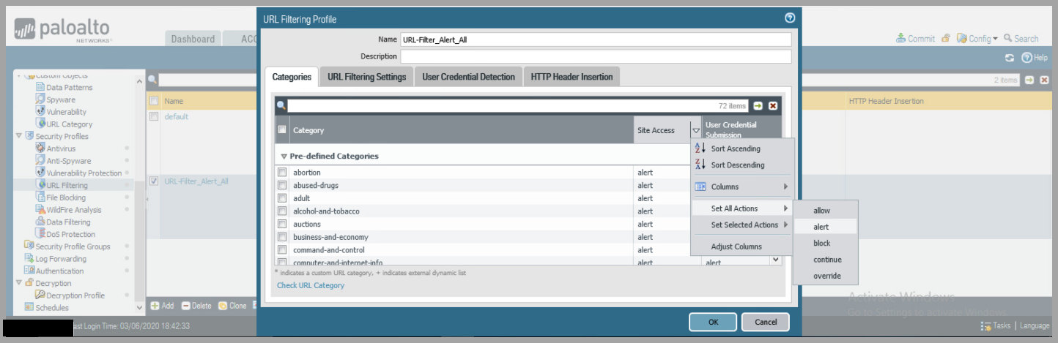Click the Search magnifier in the top bar
This screenshot has height=343, width=1058.
pyautogui.click(x=1008, y=38)
